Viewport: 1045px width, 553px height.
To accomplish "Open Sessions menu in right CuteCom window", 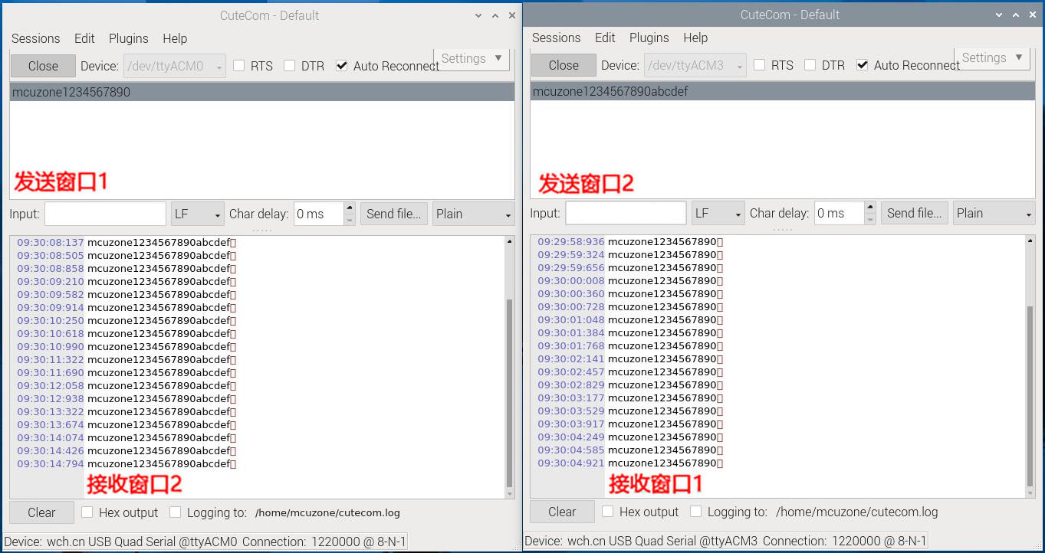I will tap(556, 38).
